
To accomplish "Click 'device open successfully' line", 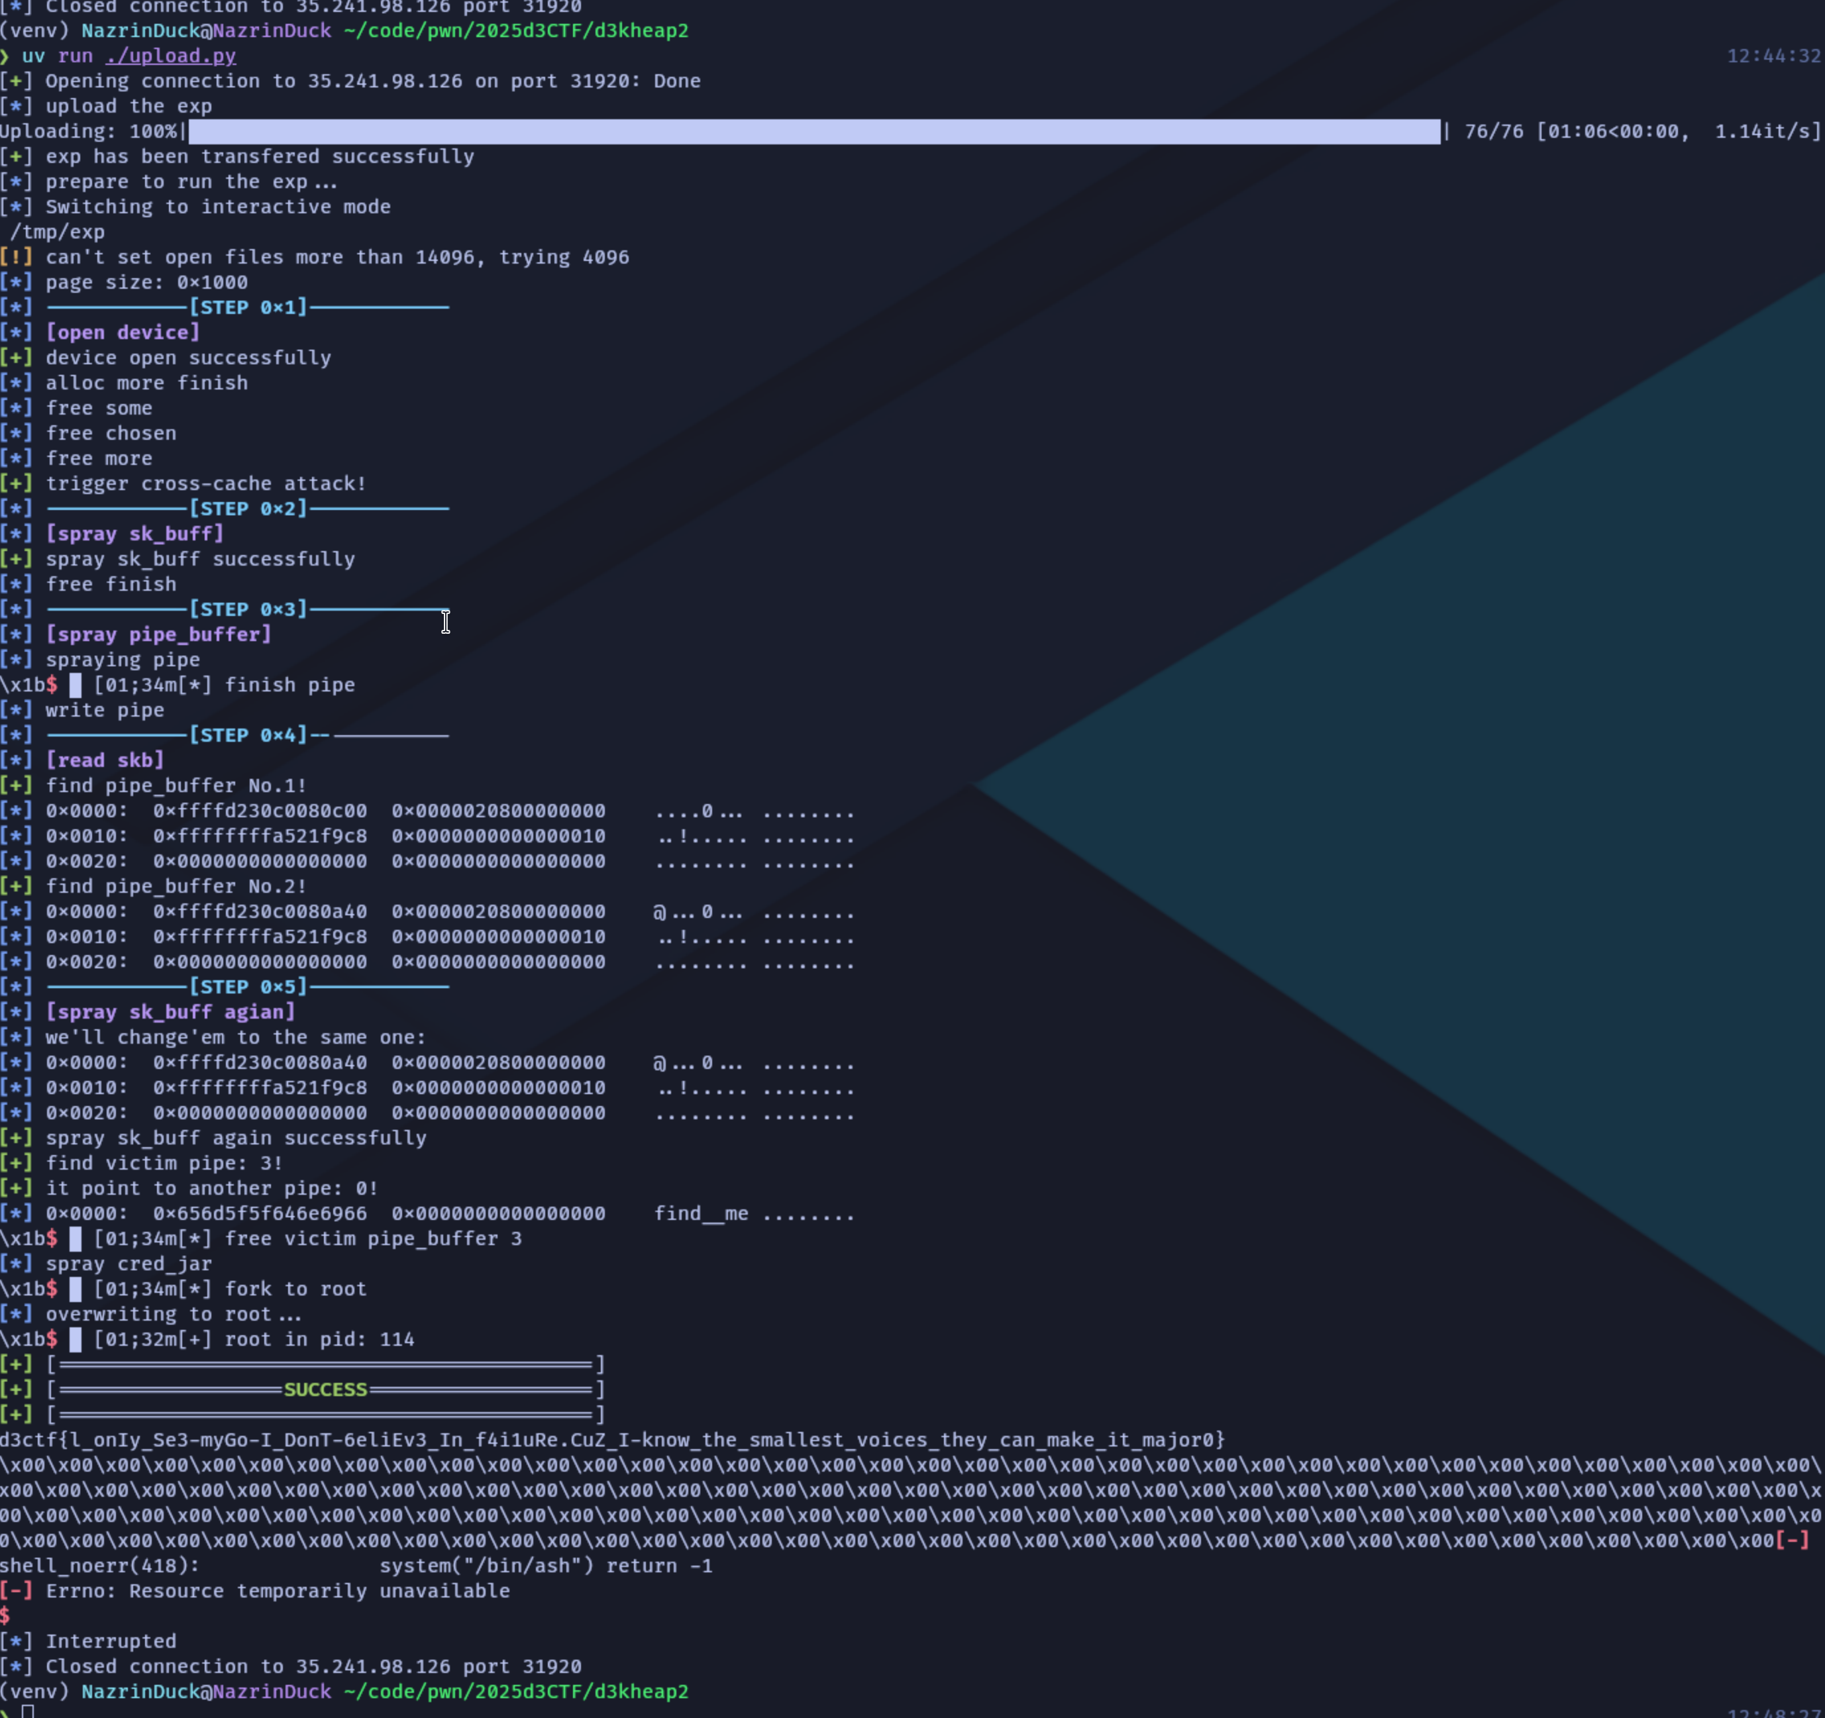I will pyautogui.click(x=188, y=358).
